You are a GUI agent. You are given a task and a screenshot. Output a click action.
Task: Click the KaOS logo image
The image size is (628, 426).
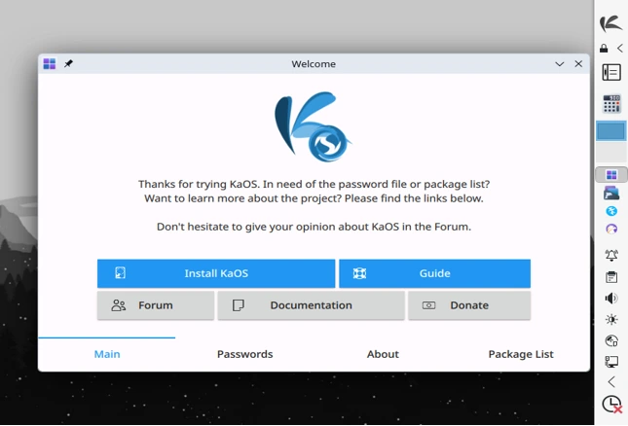click(313, 126)
